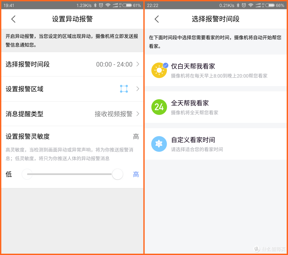The width and height of the screenshot is (288, 255).
Task: Tap the blue alarm region square icon
Action: pos(124,89)
